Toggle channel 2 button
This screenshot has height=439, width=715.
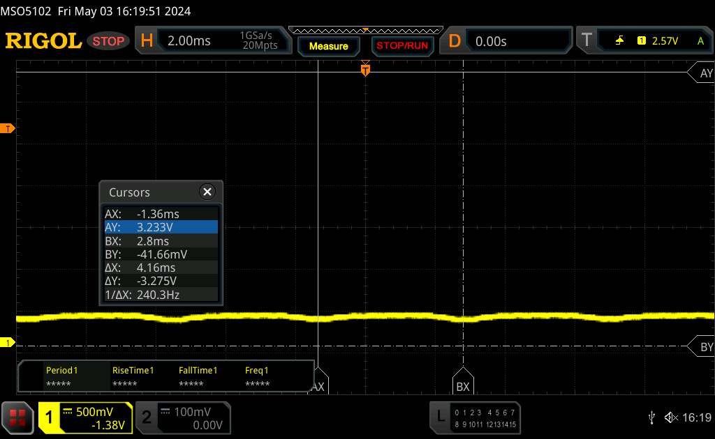[x=147, y=417]
